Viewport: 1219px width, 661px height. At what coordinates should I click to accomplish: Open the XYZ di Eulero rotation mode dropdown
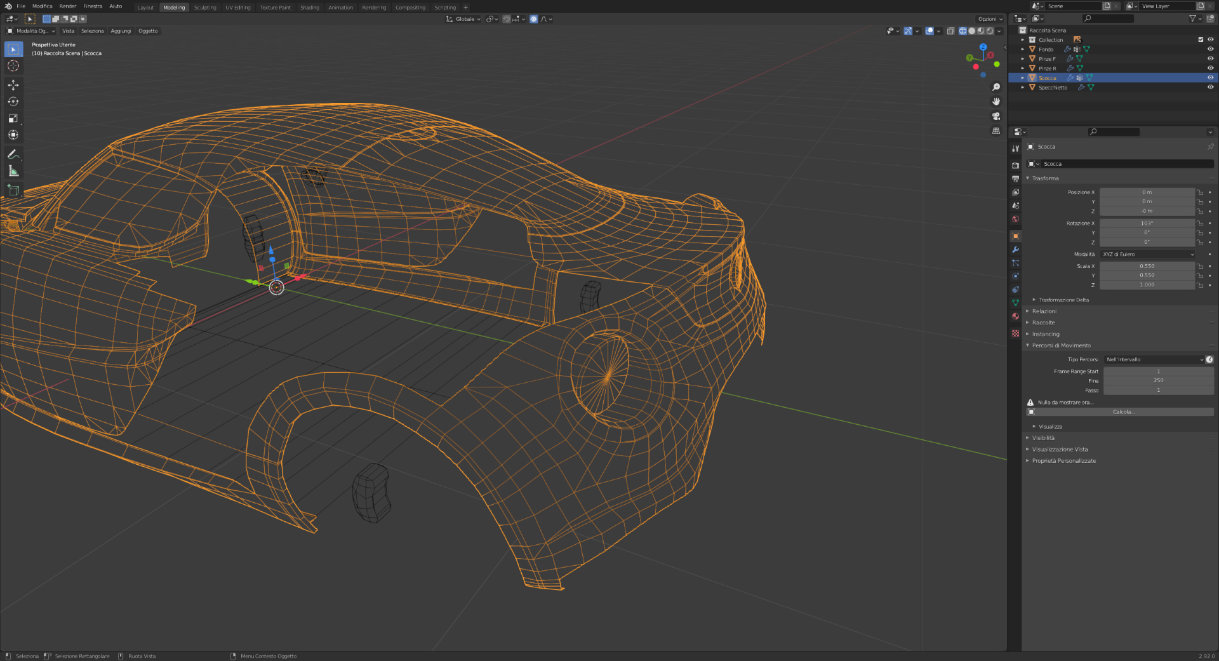coord(1148,254)
